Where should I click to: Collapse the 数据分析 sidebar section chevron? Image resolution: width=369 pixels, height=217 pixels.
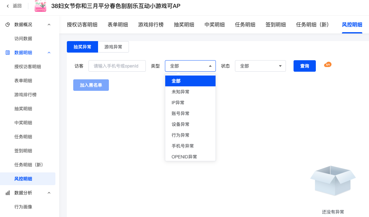click(x=49, y=193)
